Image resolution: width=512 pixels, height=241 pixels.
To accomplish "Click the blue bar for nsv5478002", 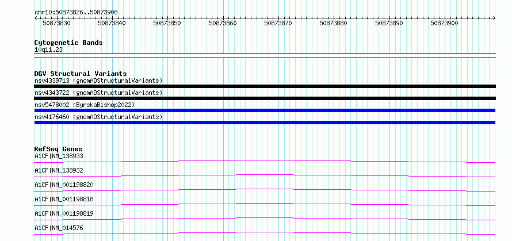I will point(265,110).
